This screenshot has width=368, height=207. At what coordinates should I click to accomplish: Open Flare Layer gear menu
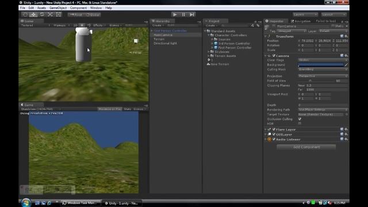(x=346, y=129)
